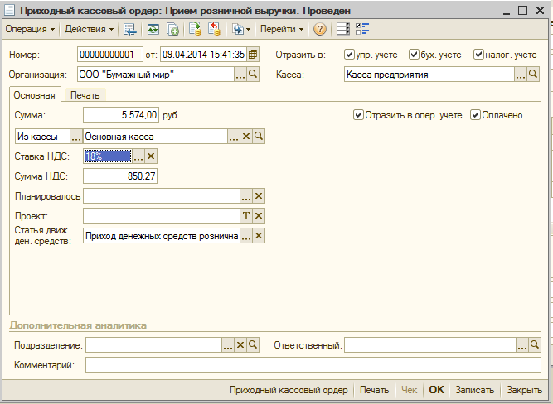Image resolution: width=553 pixels, height=404 pixels.
Task: Open the Действия menu
Action: (x=89, y=29)
